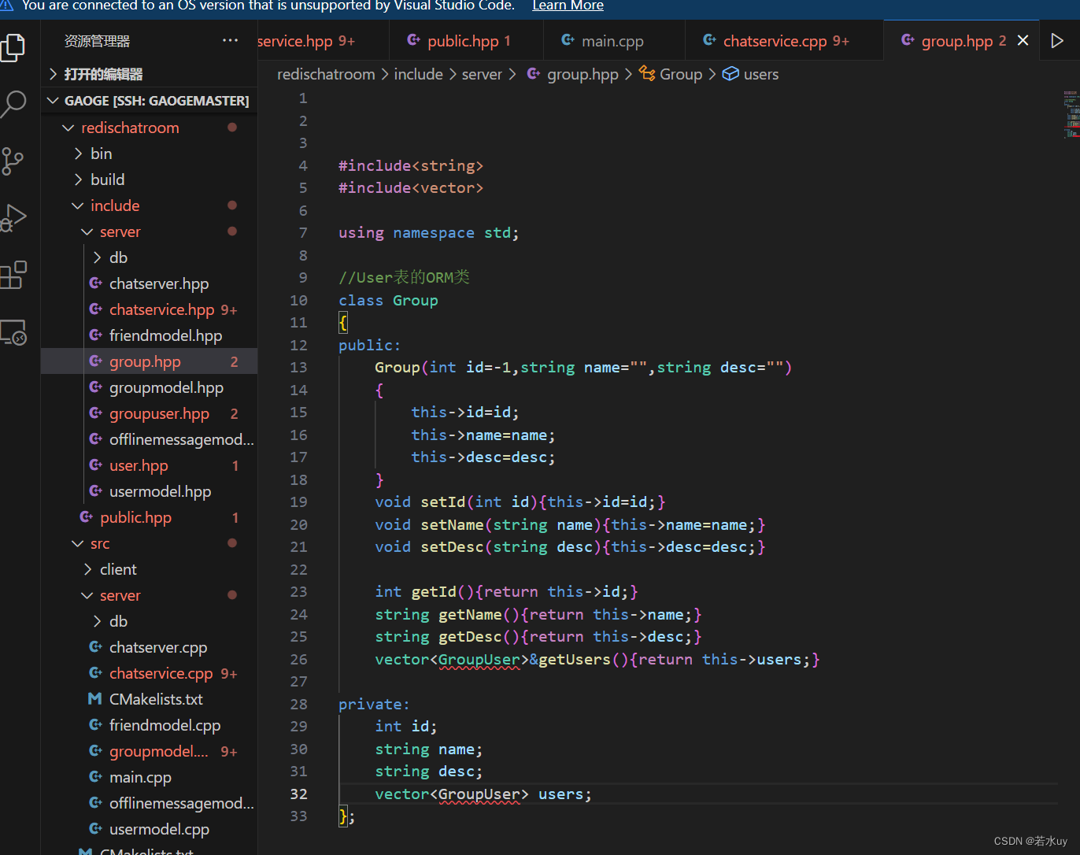Open the selected group.hpp row in explorer

149,361
